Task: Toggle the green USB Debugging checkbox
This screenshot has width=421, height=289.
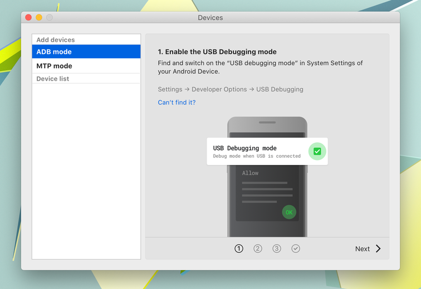Action: pyautogui.click(x=317, y=151)
